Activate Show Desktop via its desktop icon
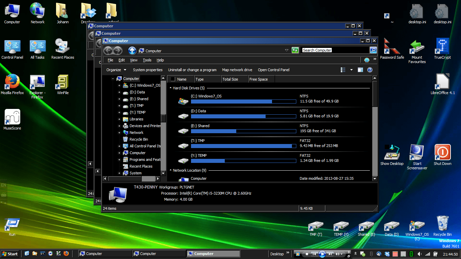461x259 pixels. pos(391,153)
